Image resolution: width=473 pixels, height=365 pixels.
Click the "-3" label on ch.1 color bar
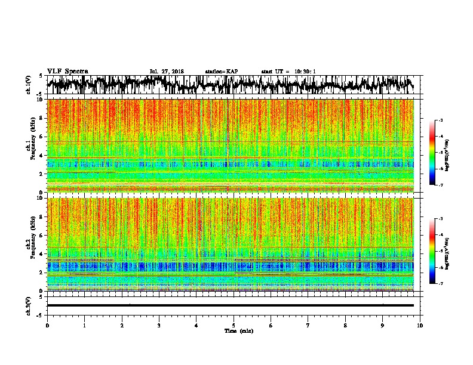click(441, 120)
